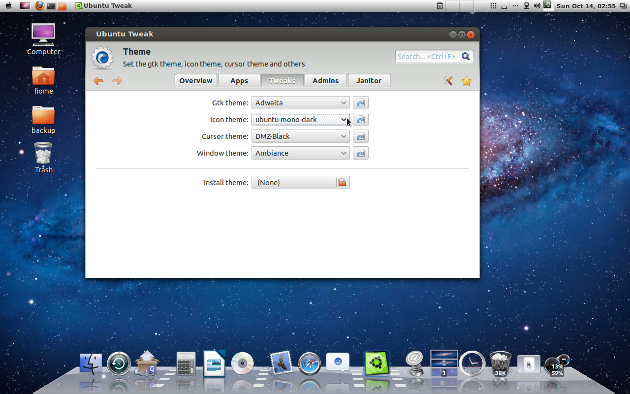Open the workspace switcher in dock

[444, 363]
